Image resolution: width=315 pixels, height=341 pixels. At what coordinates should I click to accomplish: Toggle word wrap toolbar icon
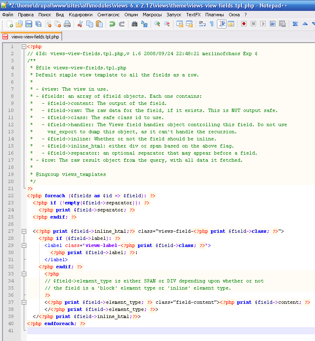[202, 24]
